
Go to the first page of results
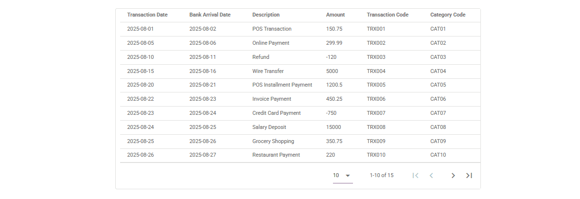(x=415, y=176)
